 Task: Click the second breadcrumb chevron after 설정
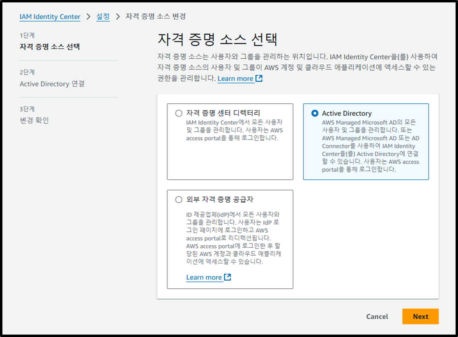pos(118,16)
